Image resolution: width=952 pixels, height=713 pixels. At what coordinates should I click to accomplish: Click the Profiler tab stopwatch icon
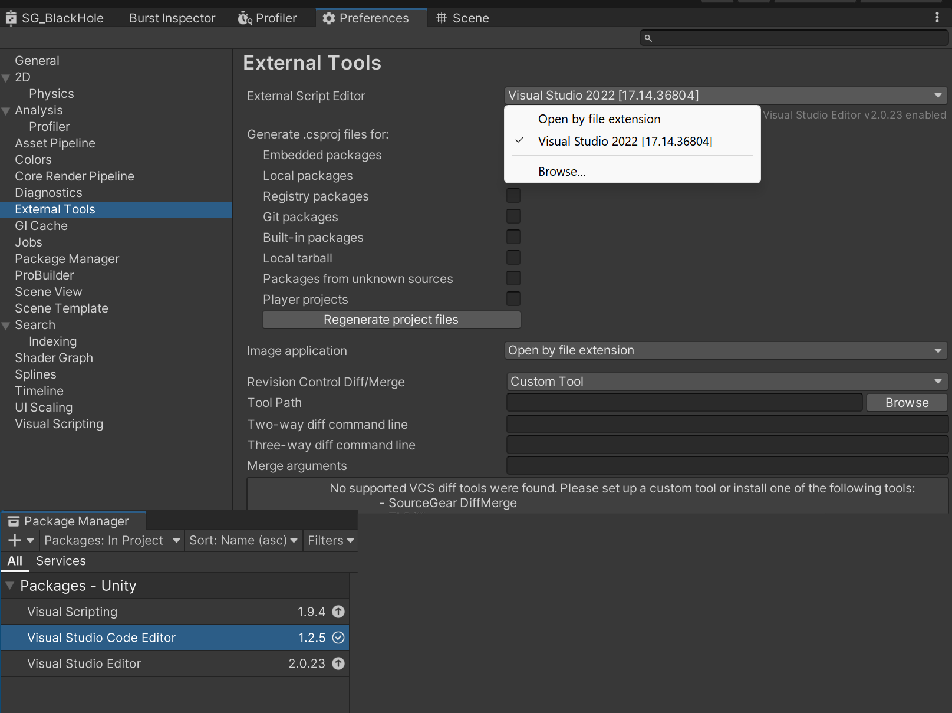pyautogui.click(x=245, y=18)
